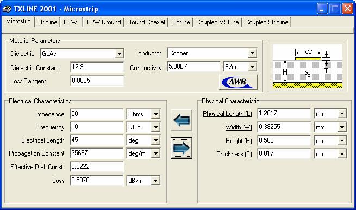
Task: Select the Slotline tab
Action: coord(180,22)
